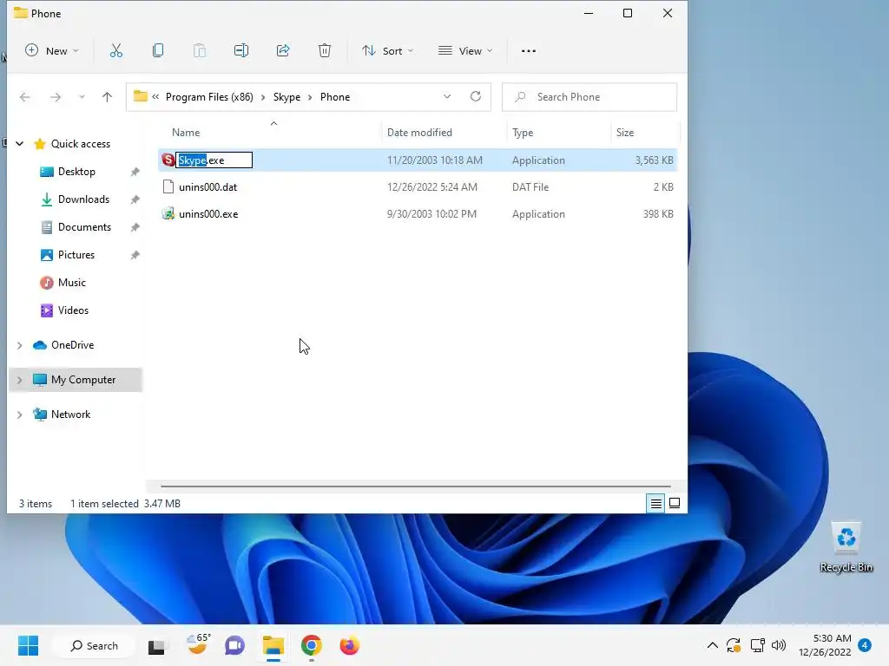Select Pictures in Quick access

pyautogui.click(x=76, y=255)
